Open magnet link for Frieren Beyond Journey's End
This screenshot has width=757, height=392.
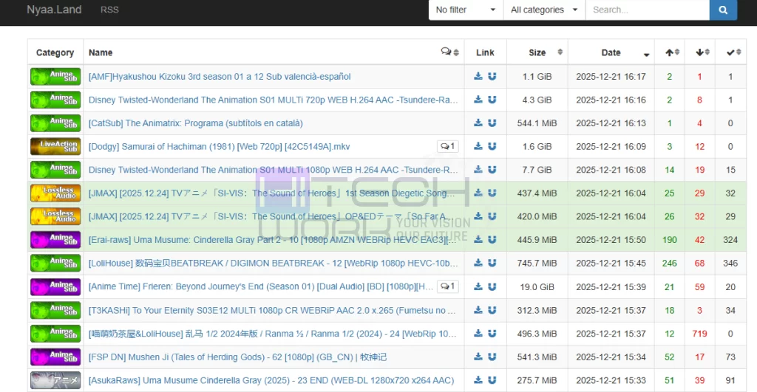point(492,286)
